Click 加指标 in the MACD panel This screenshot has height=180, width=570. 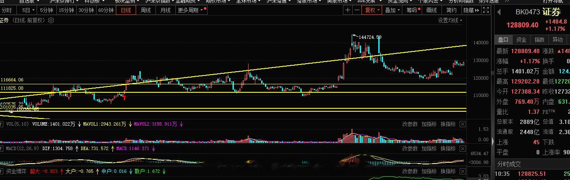coord(429,148)
